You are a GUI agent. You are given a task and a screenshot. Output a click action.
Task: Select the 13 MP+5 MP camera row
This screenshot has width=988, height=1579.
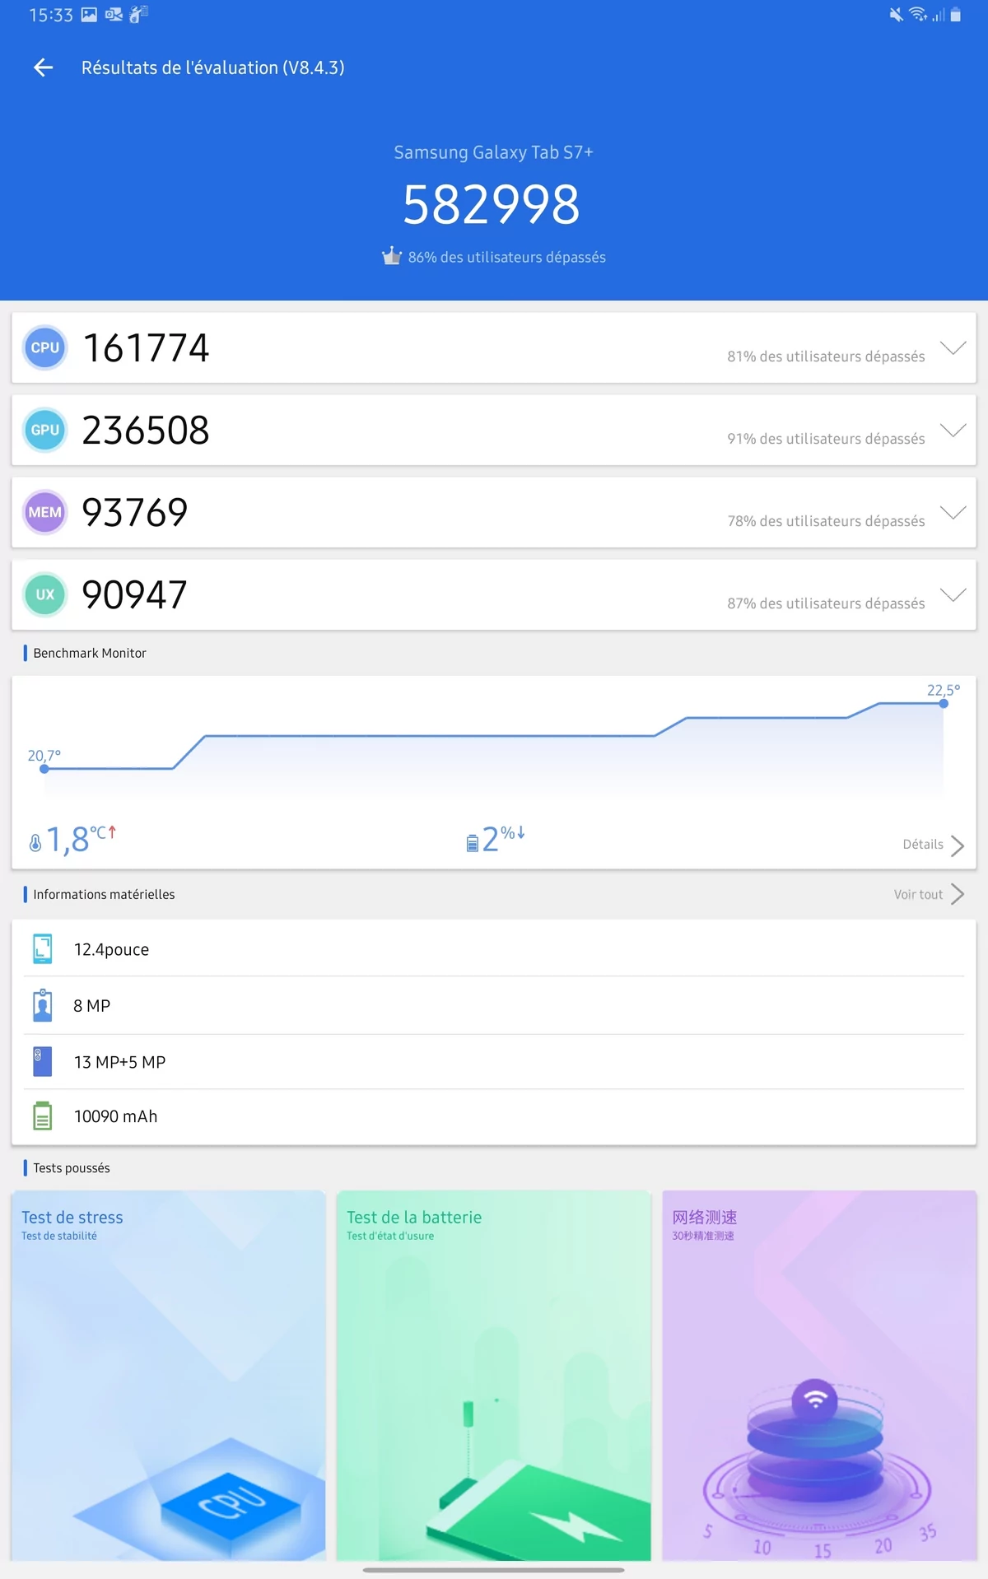pyautogui.click(x=494, y=1062)
